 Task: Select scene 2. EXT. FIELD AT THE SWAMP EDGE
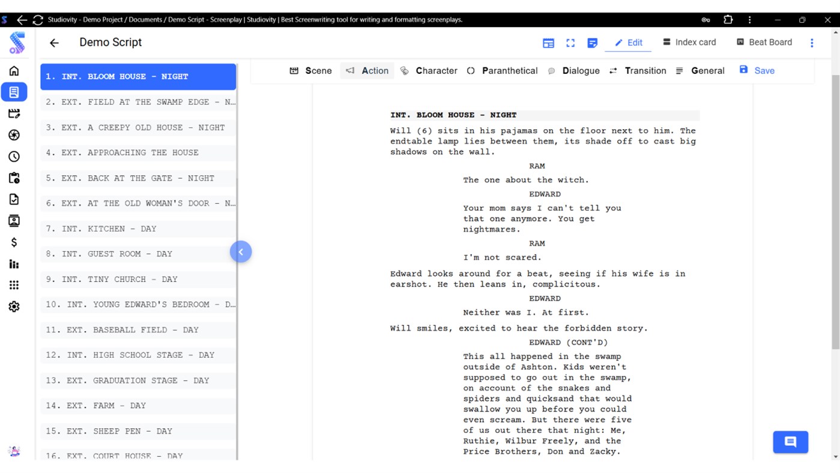tap(138, 102)
